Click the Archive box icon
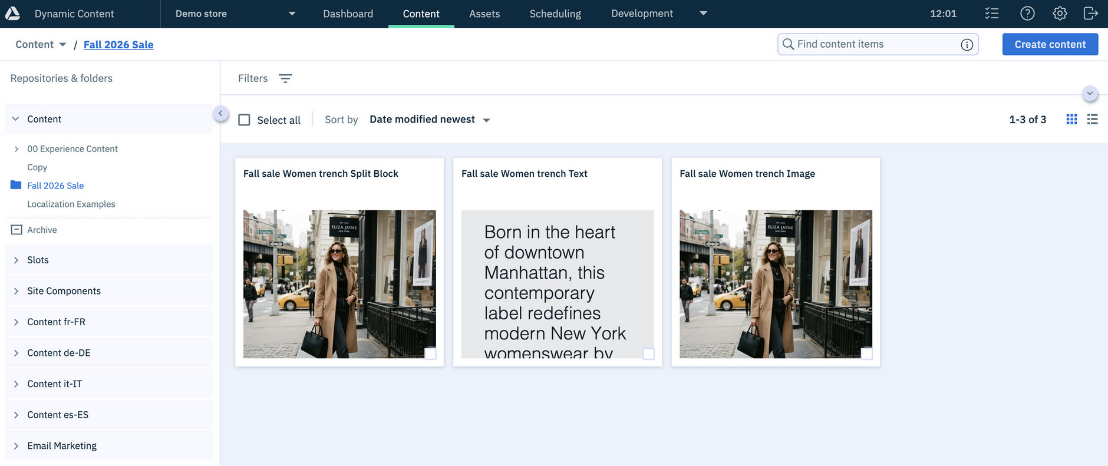The height and width of the screenshot is (466, 1108). [17, 230]
